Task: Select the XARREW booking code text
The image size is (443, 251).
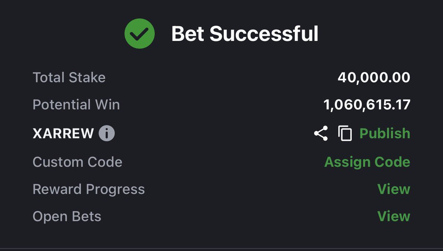Action: tap(63, 134)
